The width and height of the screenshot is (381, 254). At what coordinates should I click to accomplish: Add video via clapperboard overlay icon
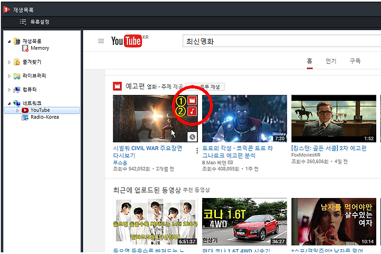192,100
